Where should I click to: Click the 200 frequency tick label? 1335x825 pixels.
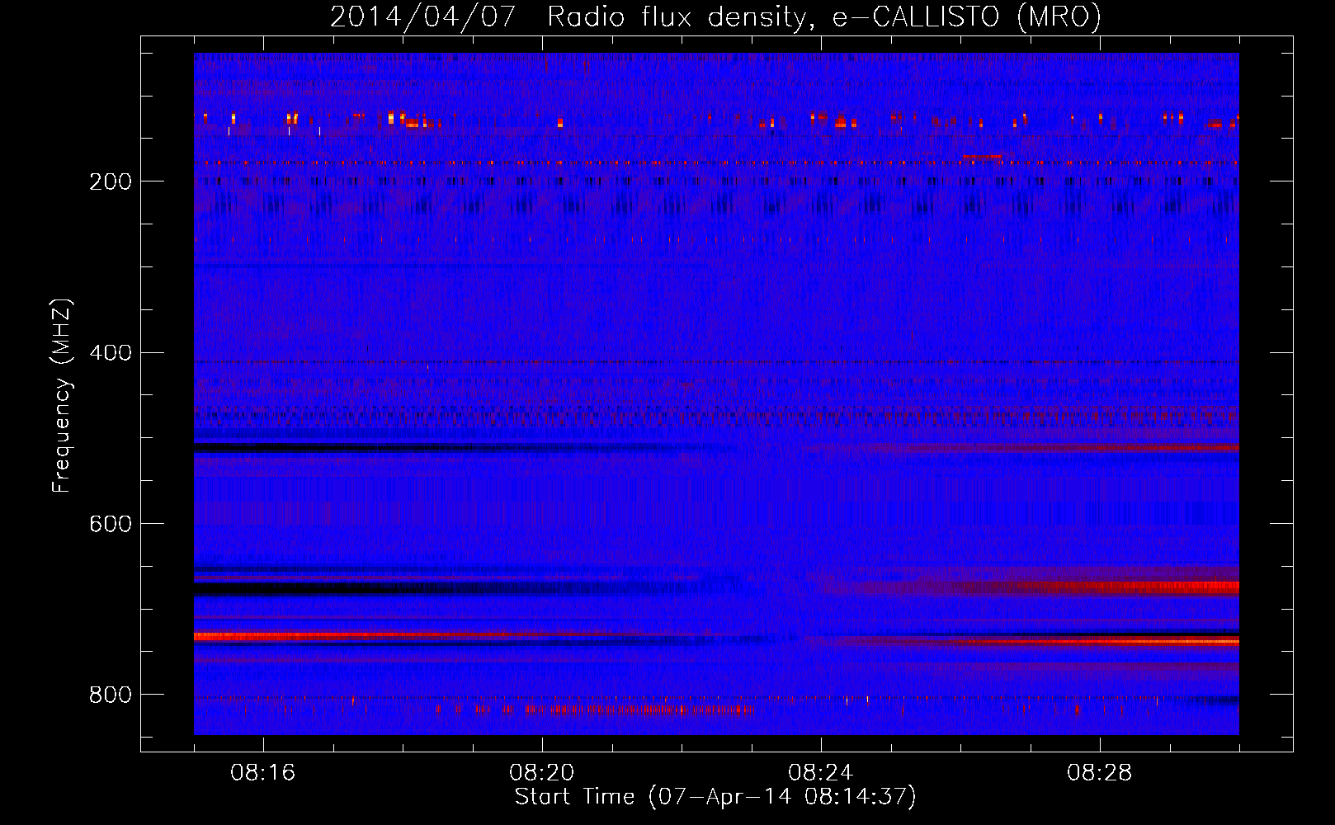(x=111, y=181)
